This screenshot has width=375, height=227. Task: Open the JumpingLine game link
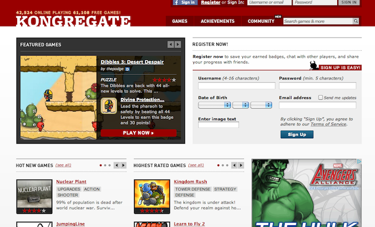(70, 224)
